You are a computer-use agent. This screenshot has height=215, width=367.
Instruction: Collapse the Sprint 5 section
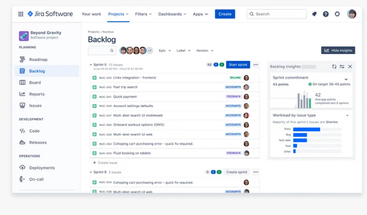point(90,65)
